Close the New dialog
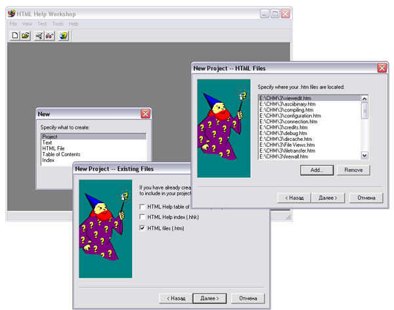 [146, 114]
